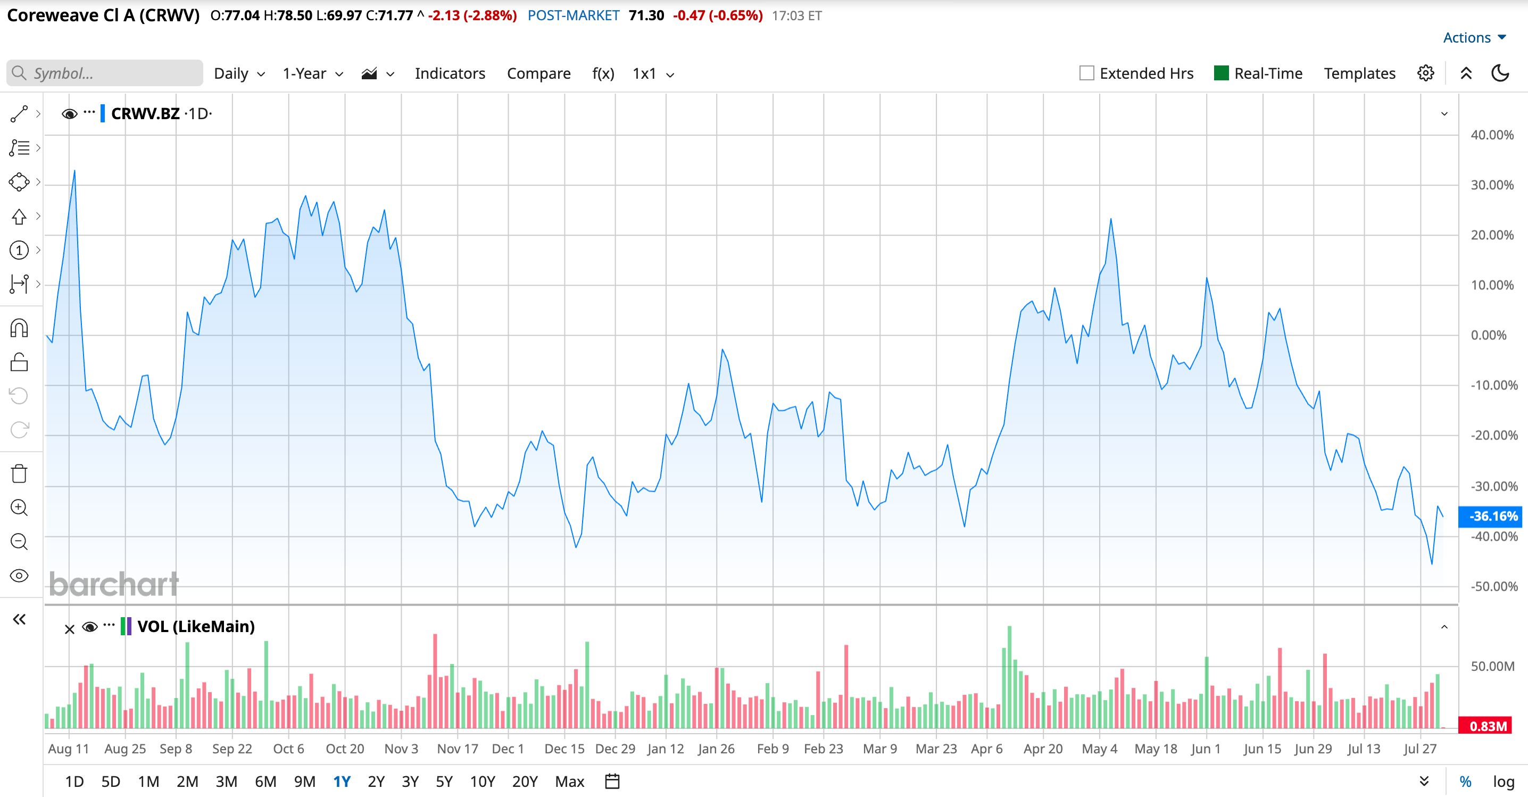Toggle logarithmic scale

pyautogui.click(x=1504, y=782)
